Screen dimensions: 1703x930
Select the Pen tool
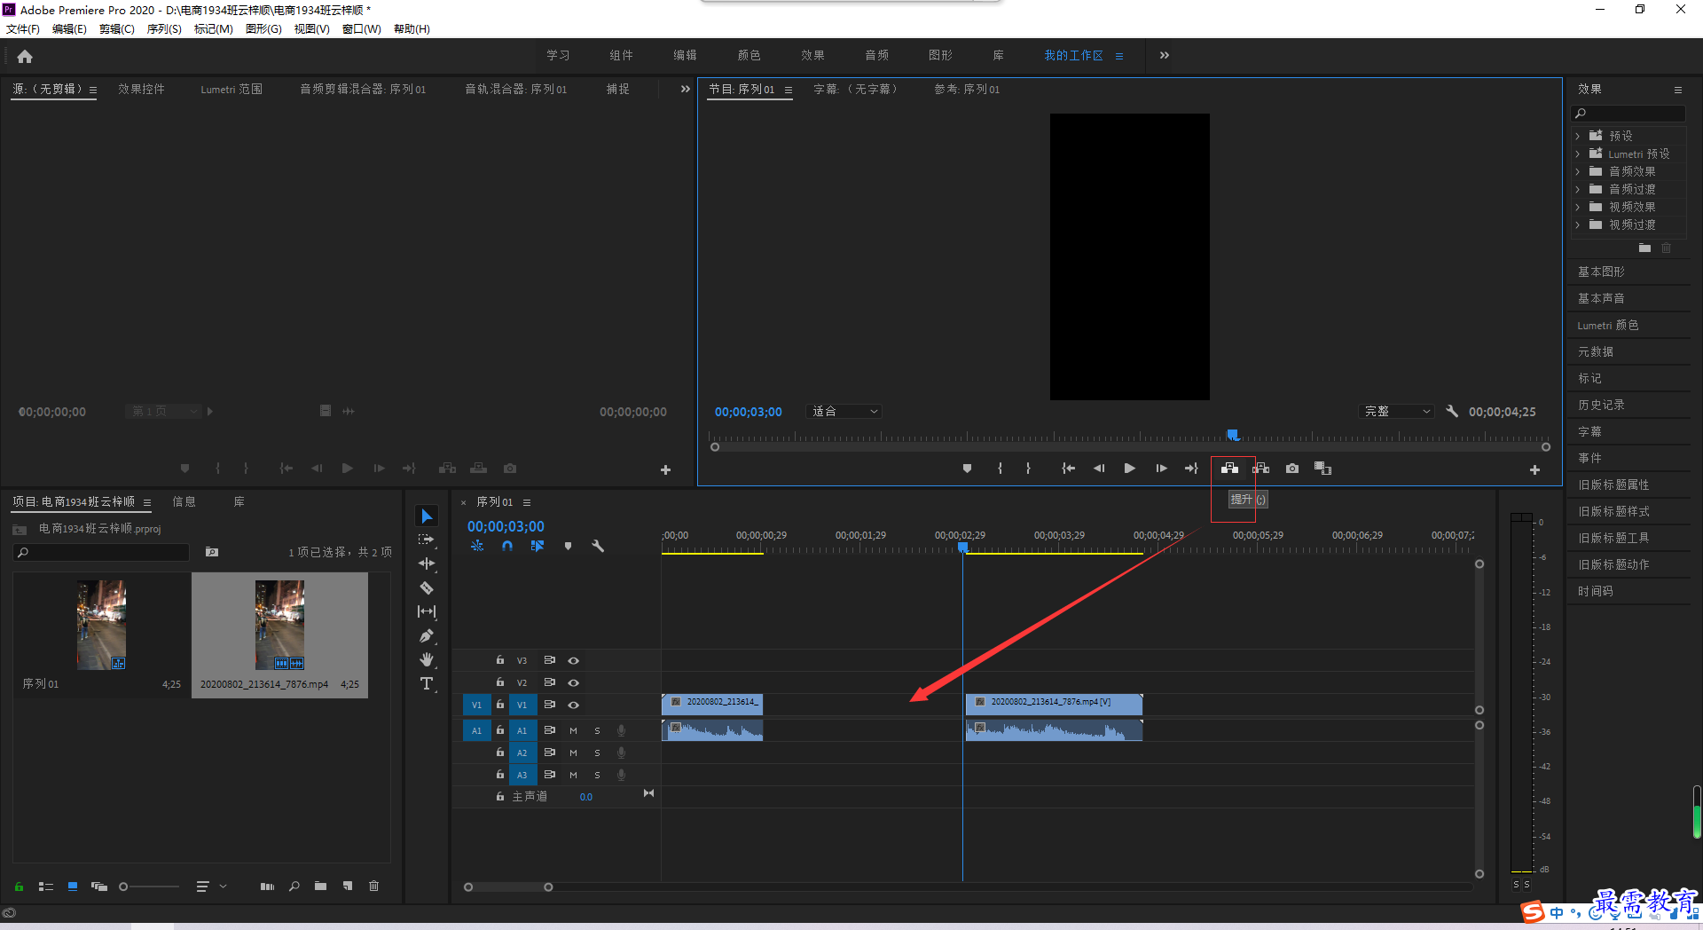pyautogui.click(x=427, y=635)
